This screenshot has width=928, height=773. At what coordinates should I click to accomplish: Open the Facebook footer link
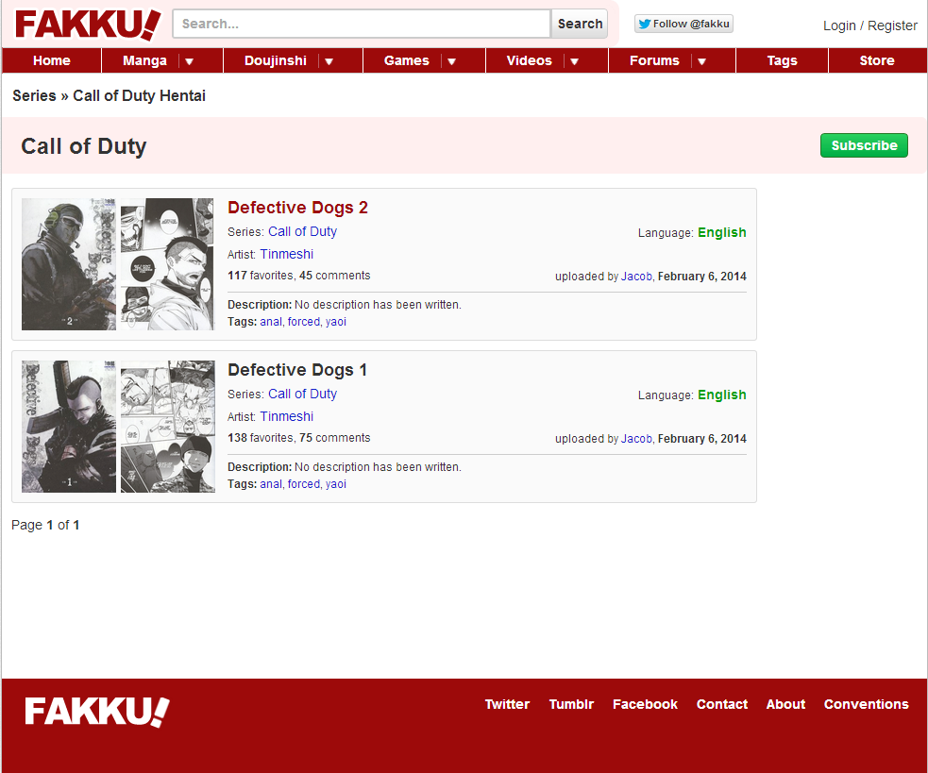645,704
